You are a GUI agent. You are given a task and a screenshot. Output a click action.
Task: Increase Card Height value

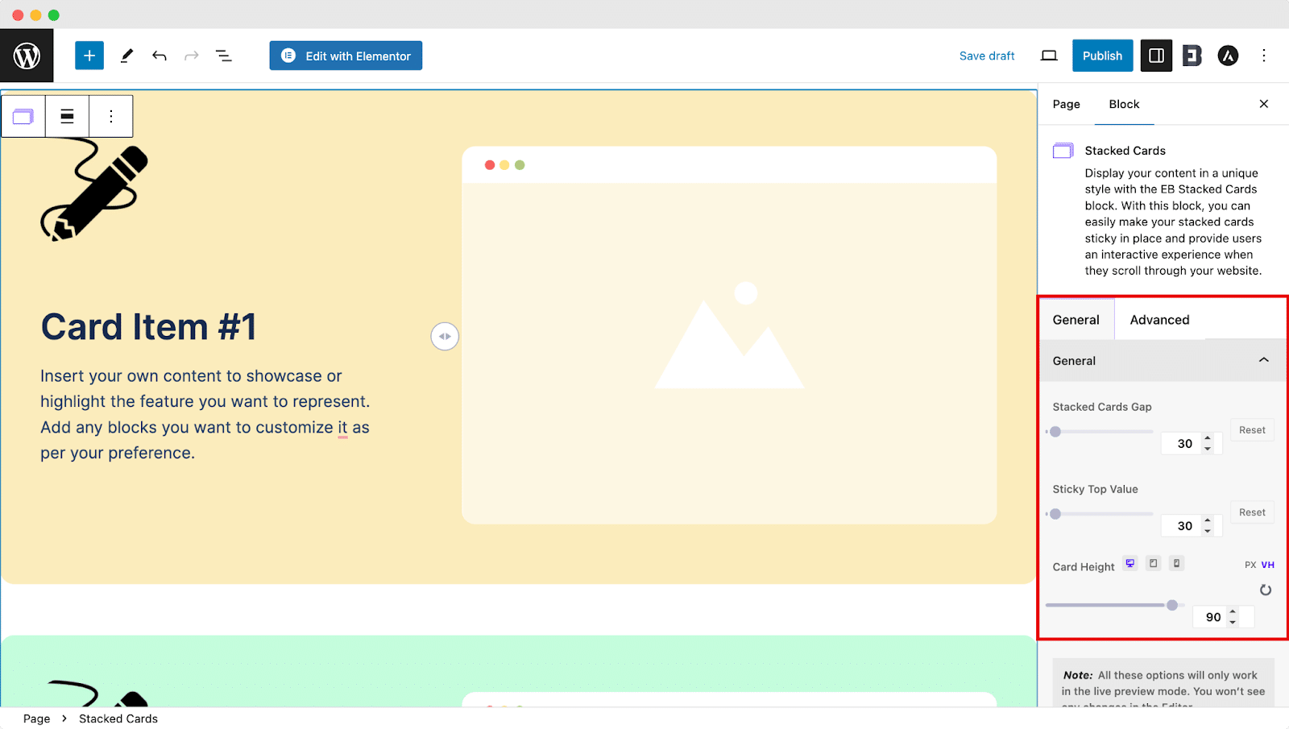(1233, 612)
